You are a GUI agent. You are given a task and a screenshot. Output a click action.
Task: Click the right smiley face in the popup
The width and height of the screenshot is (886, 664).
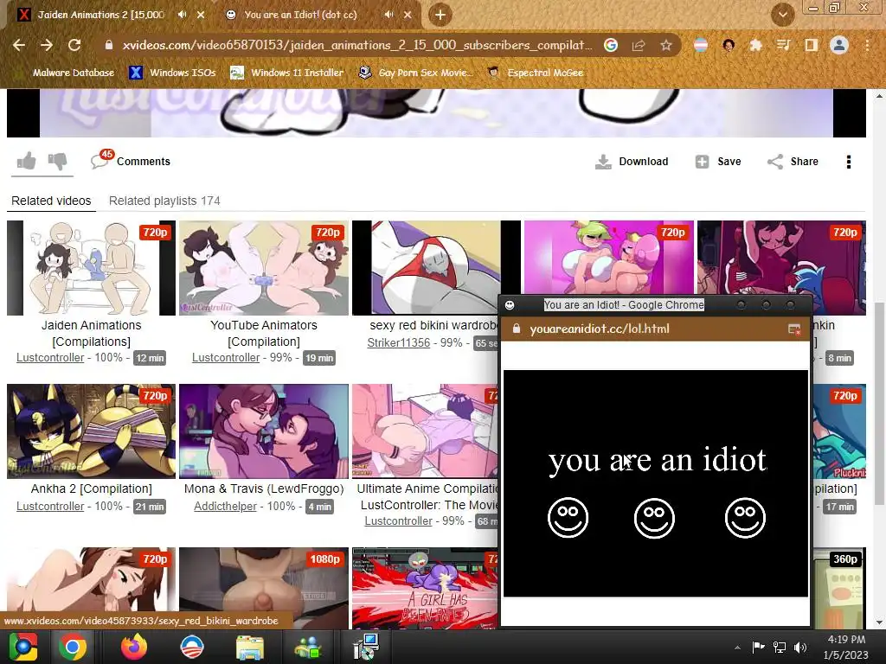click(x=745, y=517)
